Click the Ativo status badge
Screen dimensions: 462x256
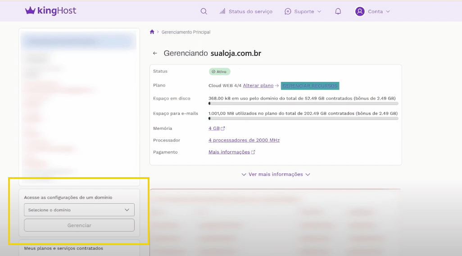point(219,72)
